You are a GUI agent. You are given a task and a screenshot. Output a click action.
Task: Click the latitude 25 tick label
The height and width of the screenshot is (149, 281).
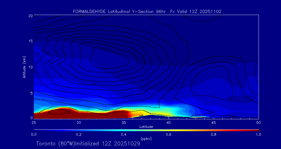(34, 122)
